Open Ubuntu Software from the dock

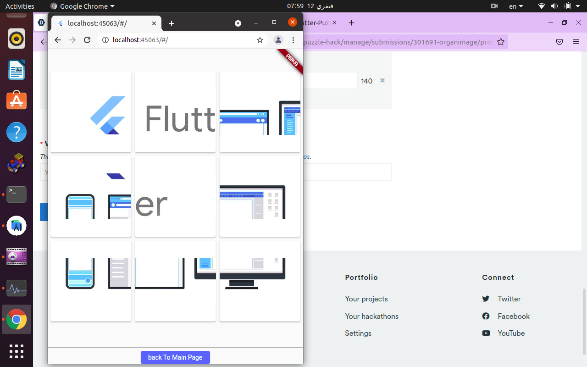pyautogui.click(x=17, y=101)
